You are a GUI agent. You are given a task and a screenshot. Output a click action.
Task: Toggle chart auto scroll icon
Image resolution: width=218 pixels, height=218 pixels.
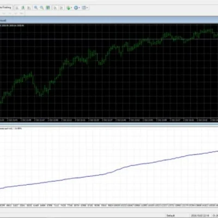pyautogui.click(x=55, y=8)
